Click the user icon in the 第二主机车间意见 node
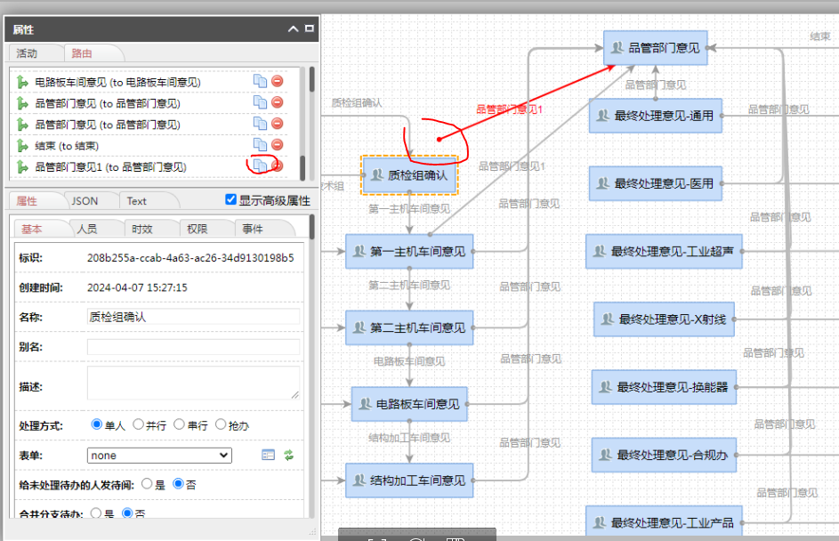The image size is (839, 541). coord(359,327)
